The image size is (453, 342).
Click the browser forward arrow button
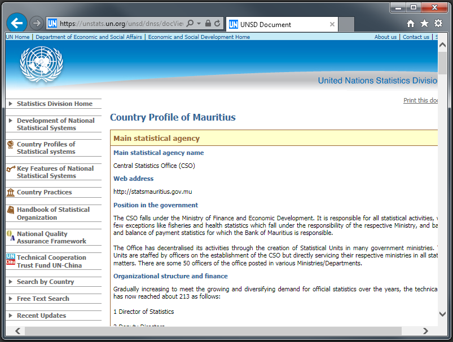point(37,23)
